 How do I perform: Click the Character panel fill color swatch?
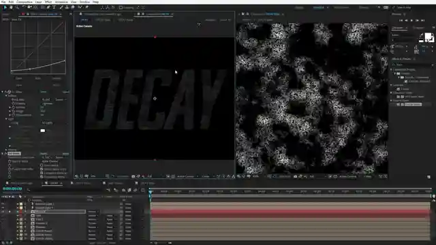click(429, 37)
